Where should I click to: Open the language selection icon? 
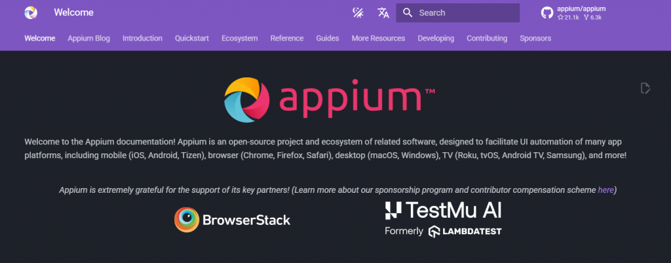383,13
